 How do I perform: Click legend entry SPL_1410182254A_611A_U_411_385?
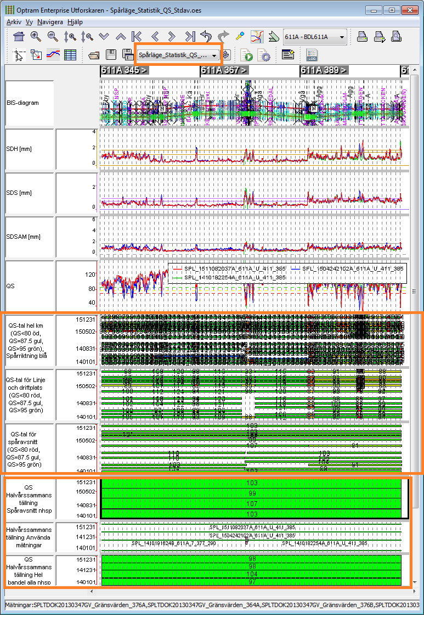[x=229, y=278]
